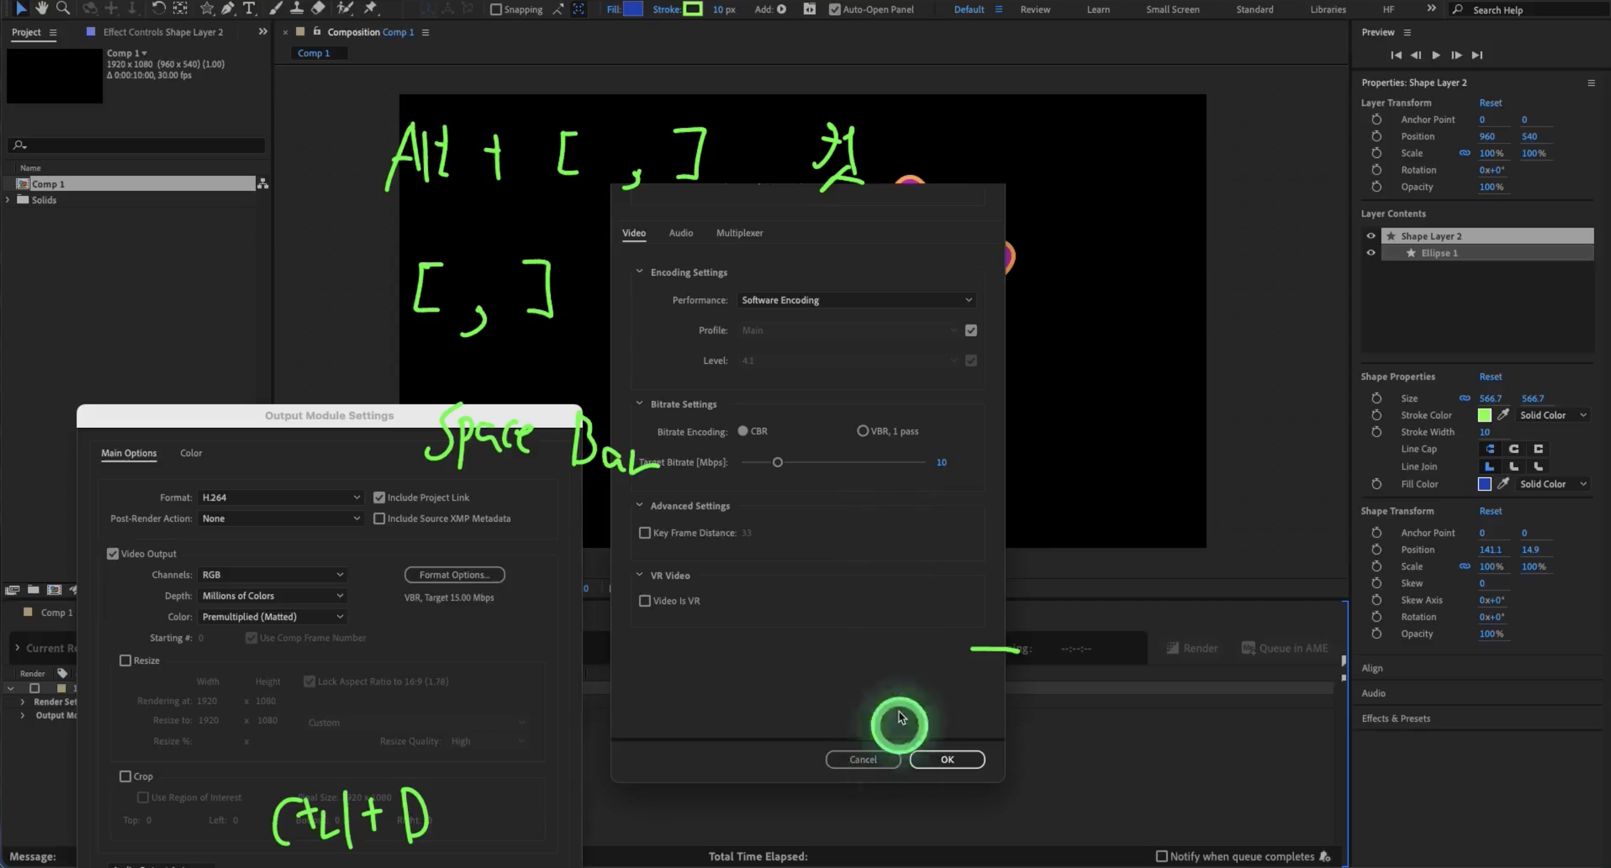Select the Clone Stamp tool
This screenshot has width=1611, height=868.
tap(296, 8)
